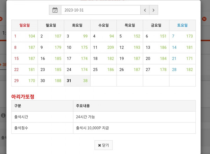This screenshot has height=154, width=210.
Task: Click the 아리가또정 red heading
Action: pos(23,97)
